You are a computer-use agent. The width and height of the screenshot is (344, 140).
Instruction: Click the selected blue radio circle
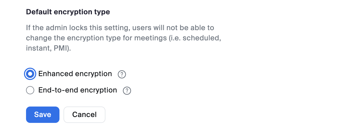click(x=30, y=74)
